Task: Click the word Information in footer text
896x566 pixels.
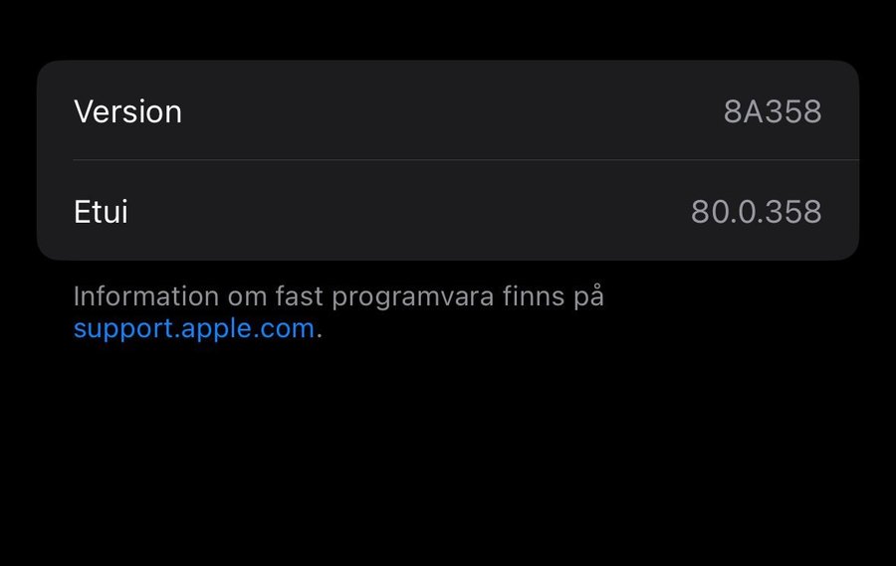Action: click(146, 296)
